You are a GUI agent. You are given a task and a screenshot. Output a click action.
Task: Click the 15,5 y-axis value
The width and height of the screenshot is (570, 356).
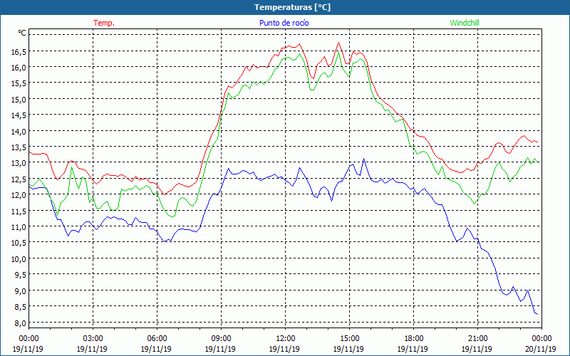19,83
